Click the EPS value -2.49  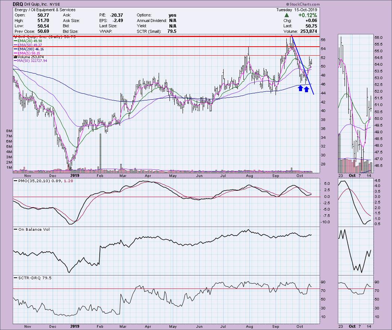pos(118,21)
